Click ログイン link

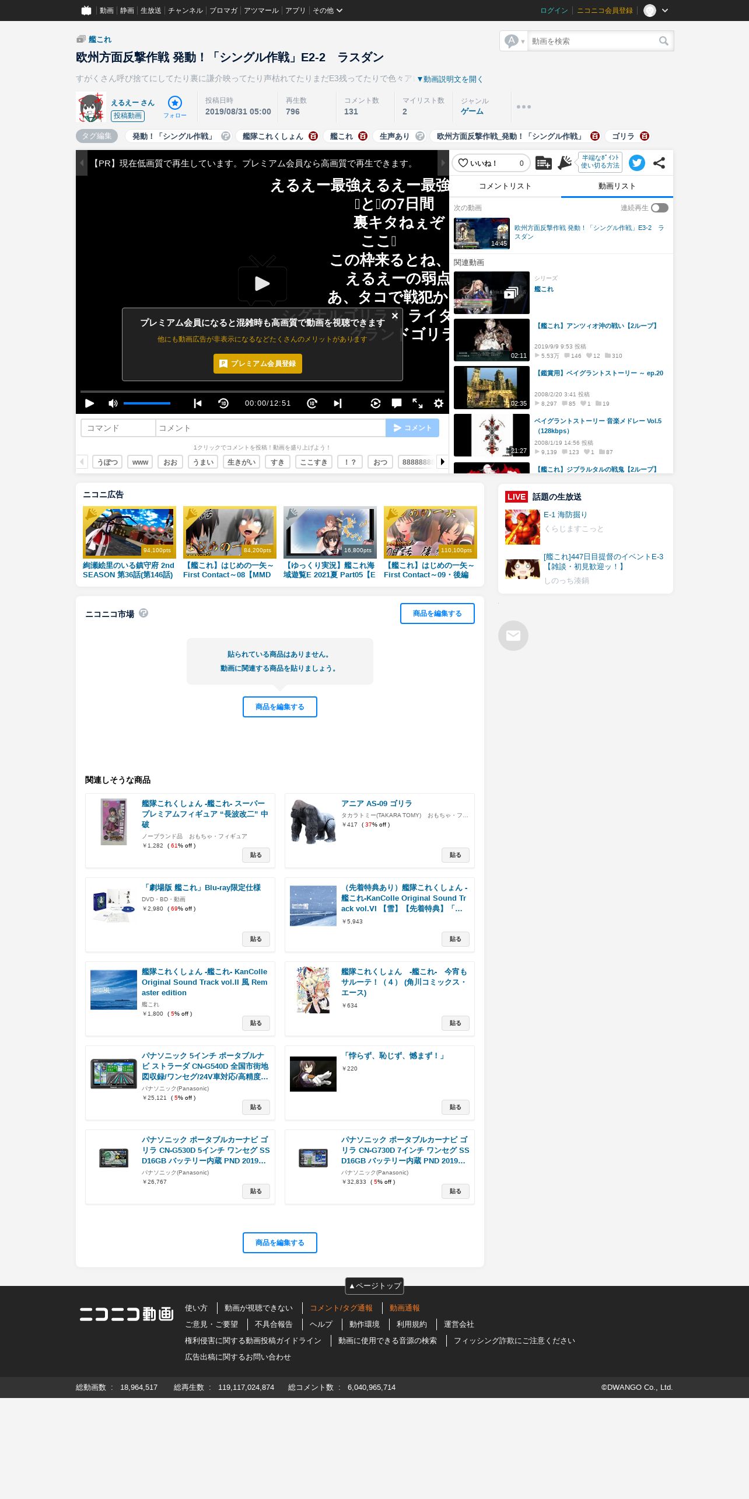[554, 11]
